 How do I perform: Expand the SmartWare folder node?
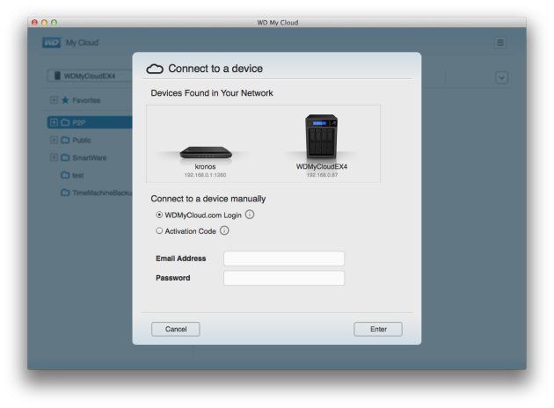click(54, 157)
